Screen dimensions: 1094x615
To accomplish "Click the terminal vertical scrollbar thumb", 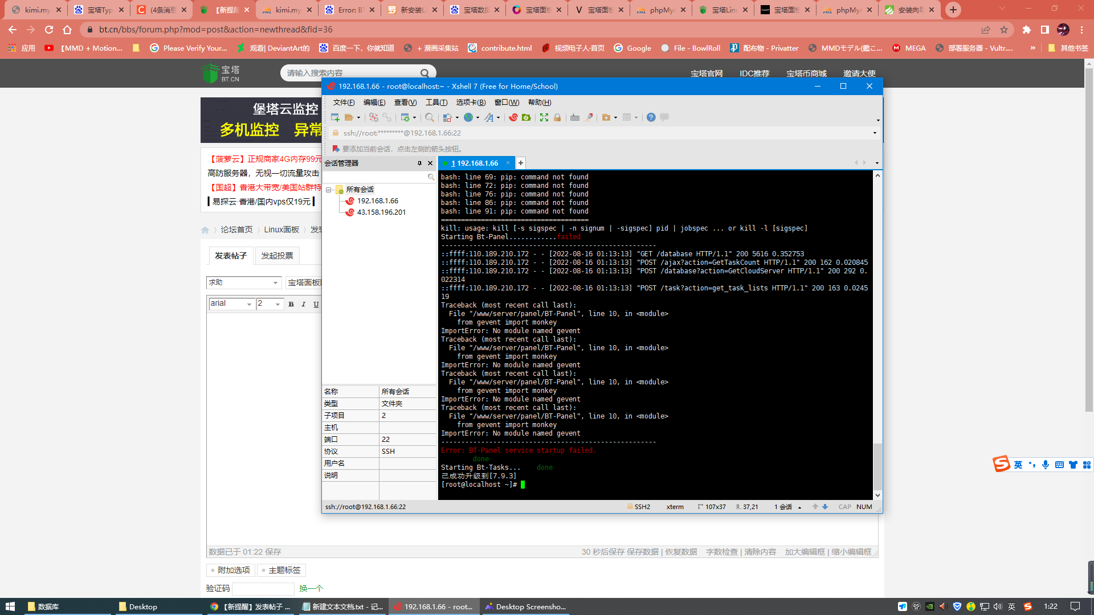I will pyautogui.click(x=877, y=466).
